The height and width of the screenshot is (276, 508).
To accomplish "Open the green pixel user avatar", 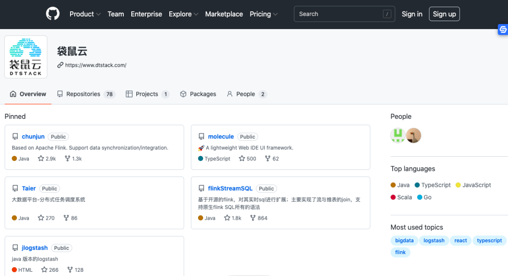I will pyautogui.click(x=398, y=136).
